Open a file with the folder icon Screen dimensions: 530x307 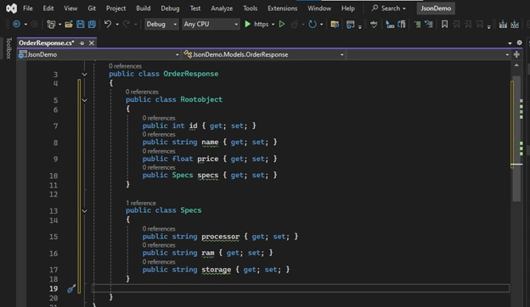69,24
